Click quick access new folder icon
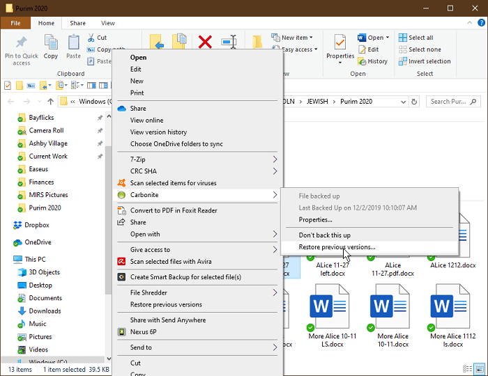This screenshot has height=376, width=488. pyautogui.click(x=20, y=85)
